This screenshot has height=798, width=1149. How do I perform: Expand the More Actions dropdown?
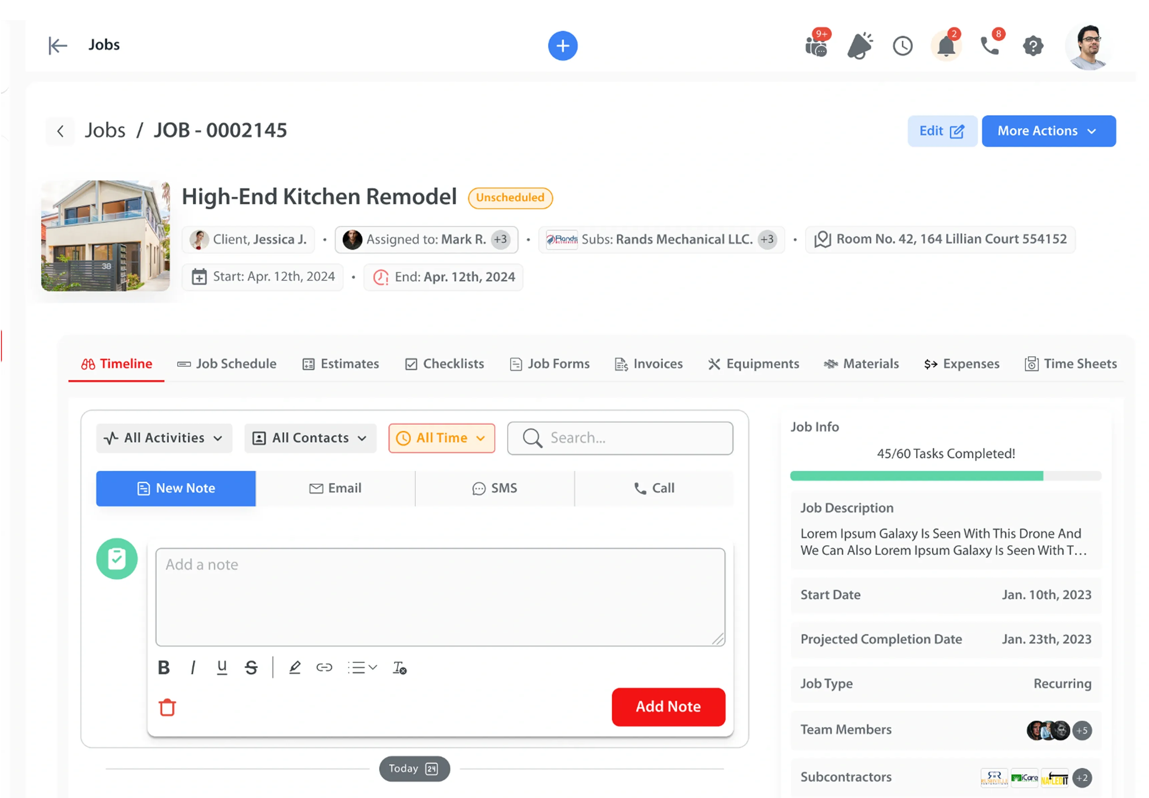1048,131
